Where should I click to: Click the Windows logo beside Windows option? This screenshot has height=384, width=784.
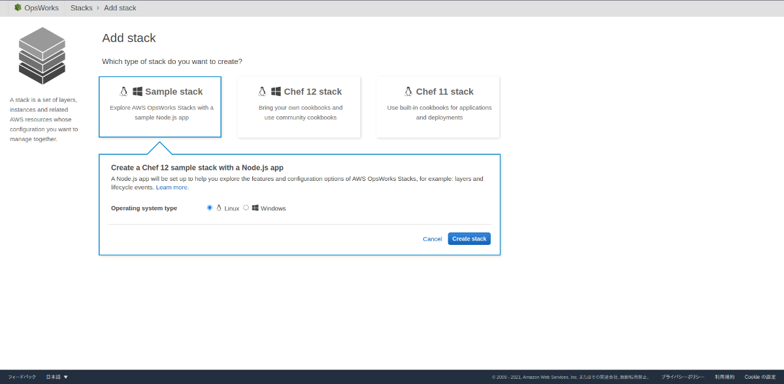tap(255, 208)
